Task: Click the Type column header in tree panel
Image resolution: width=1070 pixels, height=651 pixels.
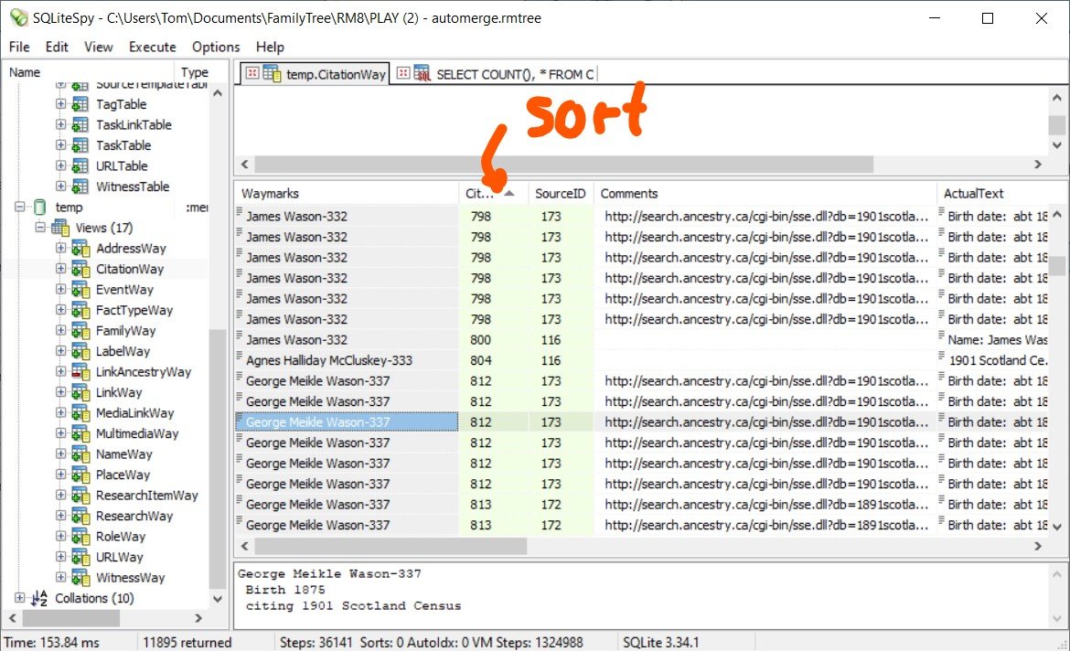Action: 195,71
